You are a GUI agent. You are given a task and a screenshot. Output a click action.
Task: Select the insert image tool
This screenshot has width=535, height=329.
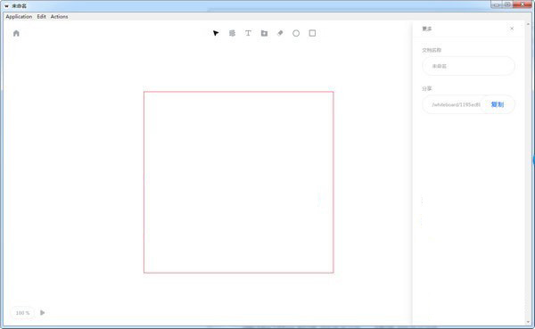tap(264, 33)
